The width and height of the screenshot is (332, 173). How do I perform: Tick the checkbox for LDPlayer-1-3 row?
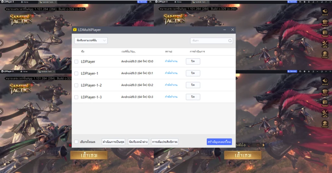76,97
